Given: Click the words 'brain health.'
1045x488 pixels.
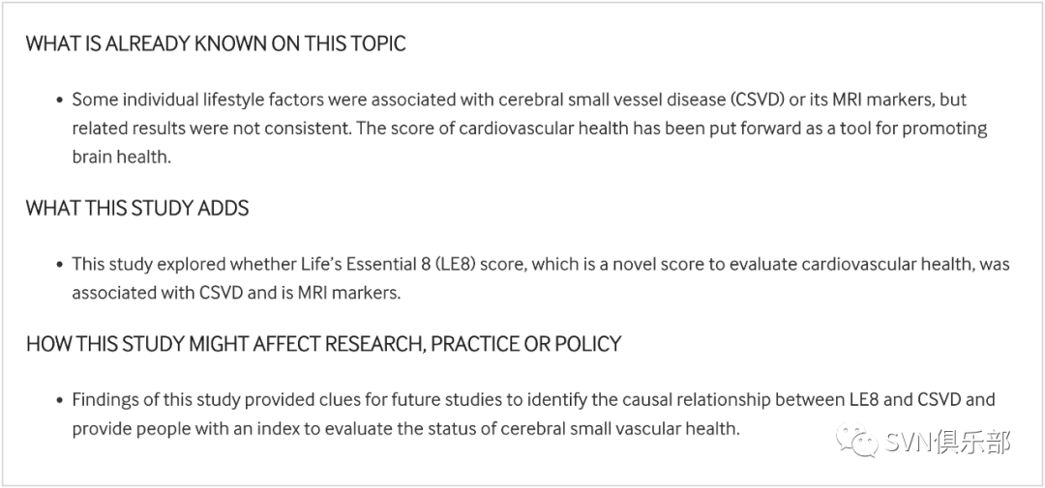Looking at the screenshot, I should (122, 156).
